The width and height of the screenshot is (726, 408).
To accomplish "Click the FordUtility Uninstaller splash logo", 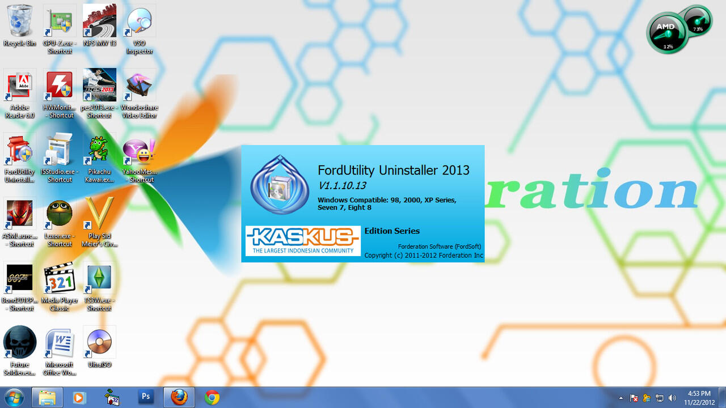I will 280,184.
